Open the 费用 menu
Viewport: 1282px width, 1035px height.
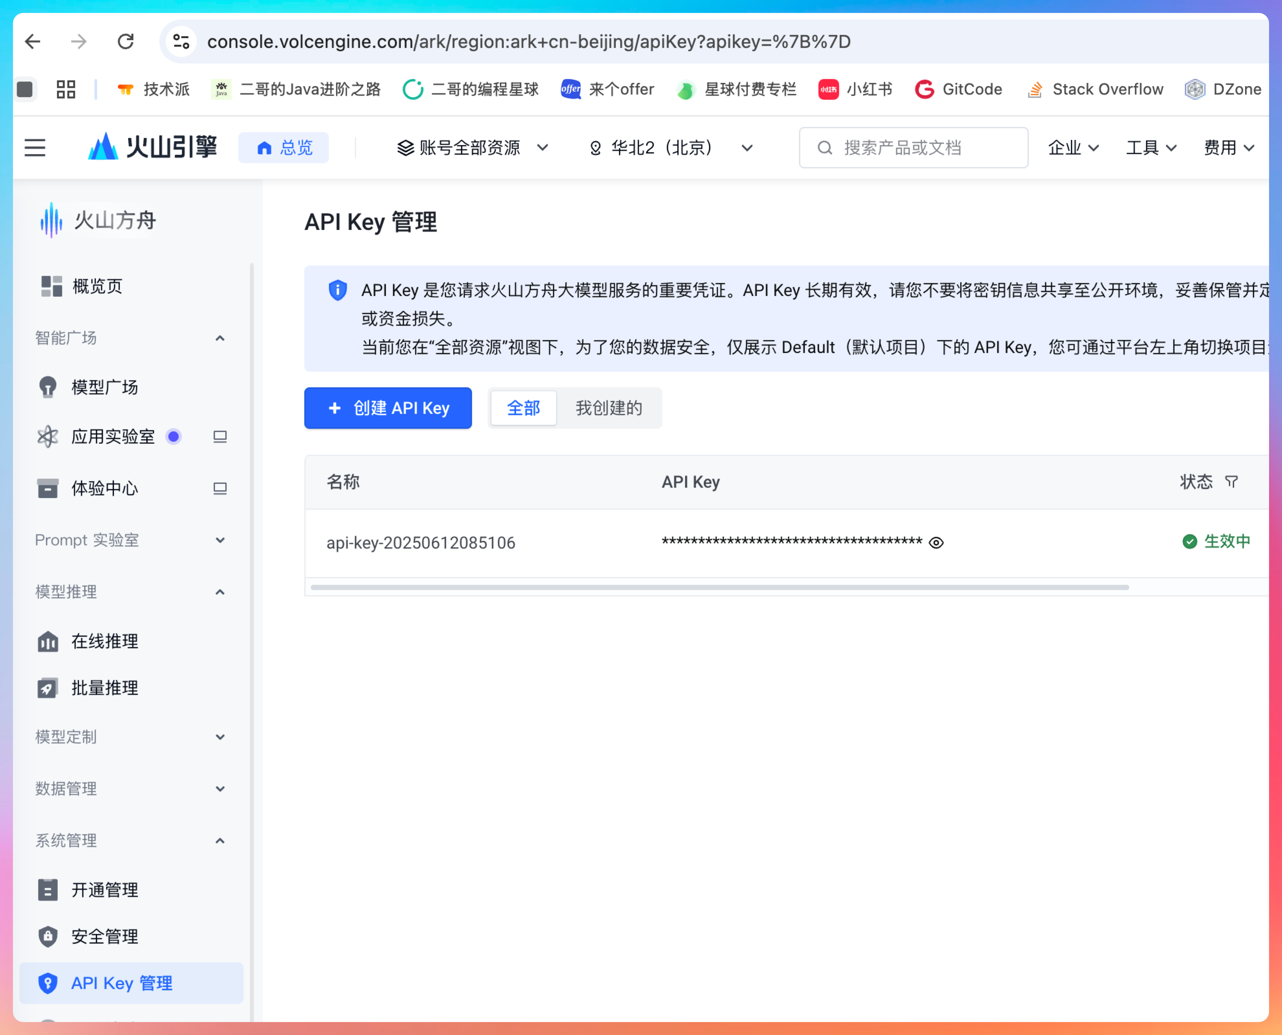(1228, 147)
